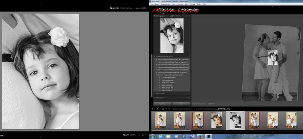This screenshot has height=139, width=303.
Task: Click the filmstrip horizontal scrollbar
Action: pos(171,131)
